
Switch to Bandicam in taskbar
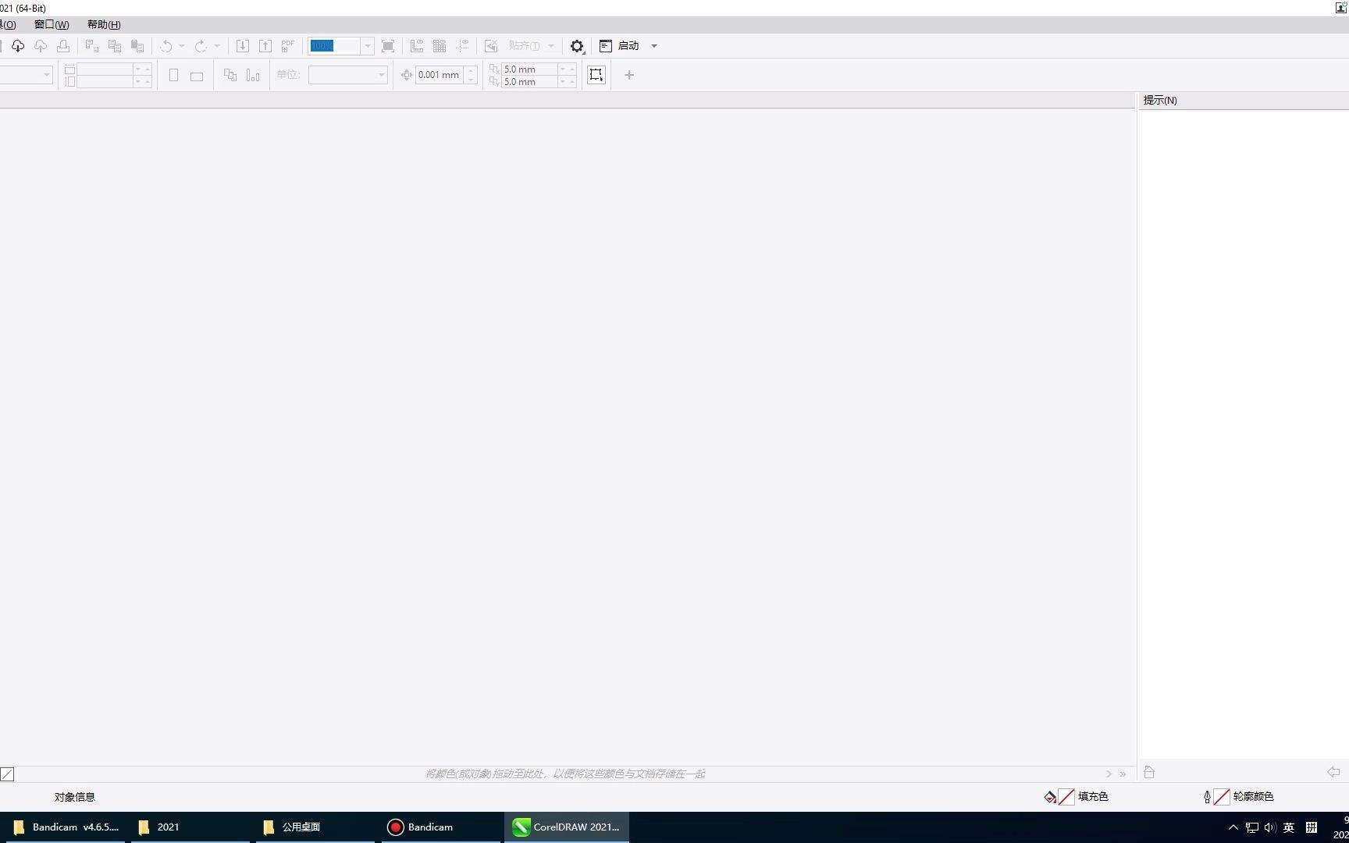click(441, 827)
